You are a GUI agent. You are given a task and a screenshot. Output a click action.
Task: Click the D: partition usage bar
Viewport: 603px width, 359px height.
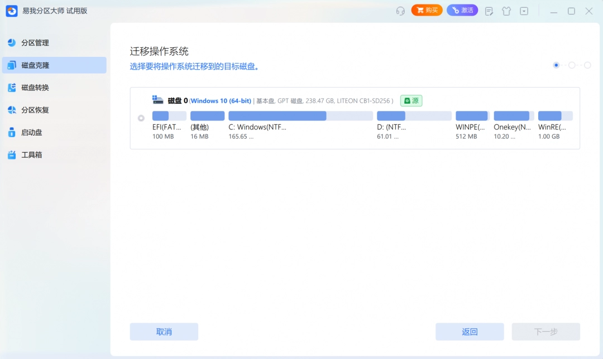click(414, 115)
